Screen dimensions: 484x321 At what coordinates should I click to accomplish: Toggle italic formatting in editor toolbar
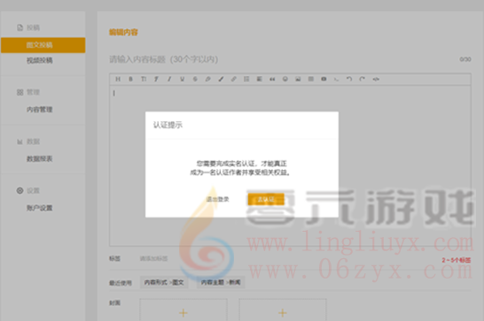click(169, 80)
